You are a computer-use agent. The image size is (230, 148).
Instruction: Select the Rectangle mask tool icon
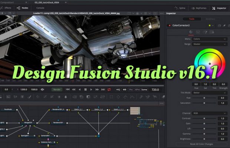[x=111, y=97]
